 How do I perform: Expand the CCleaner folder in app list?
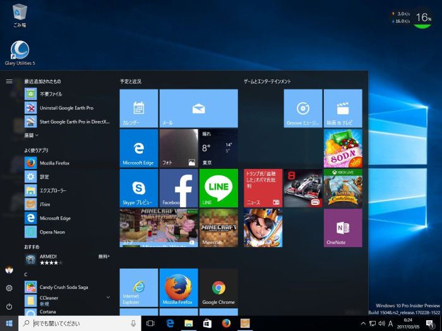click(x=108, y=297)
